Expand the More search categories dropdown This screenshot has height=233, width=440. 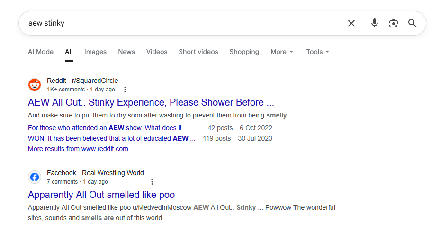coord(282,52)
